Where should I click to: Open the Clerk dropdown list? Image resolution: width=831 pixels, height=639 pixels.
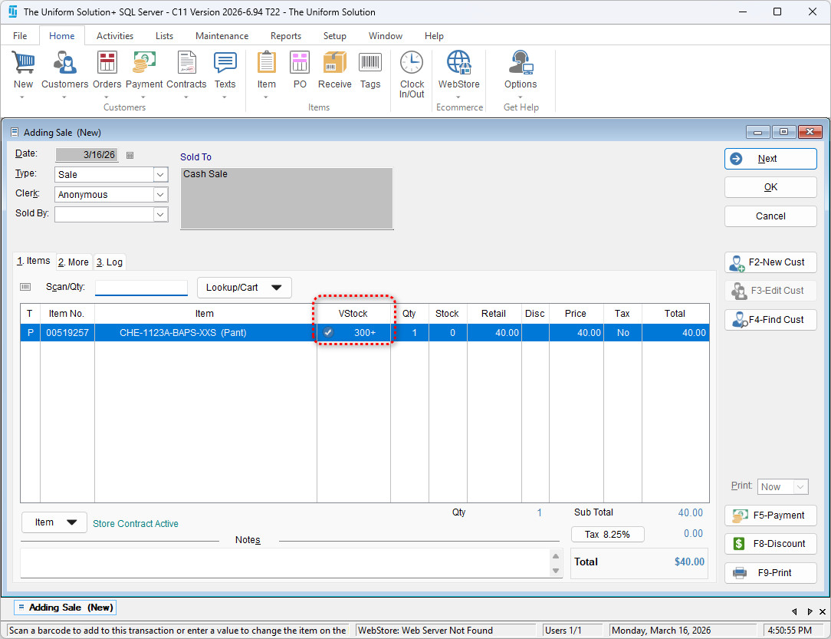(160, 195)
